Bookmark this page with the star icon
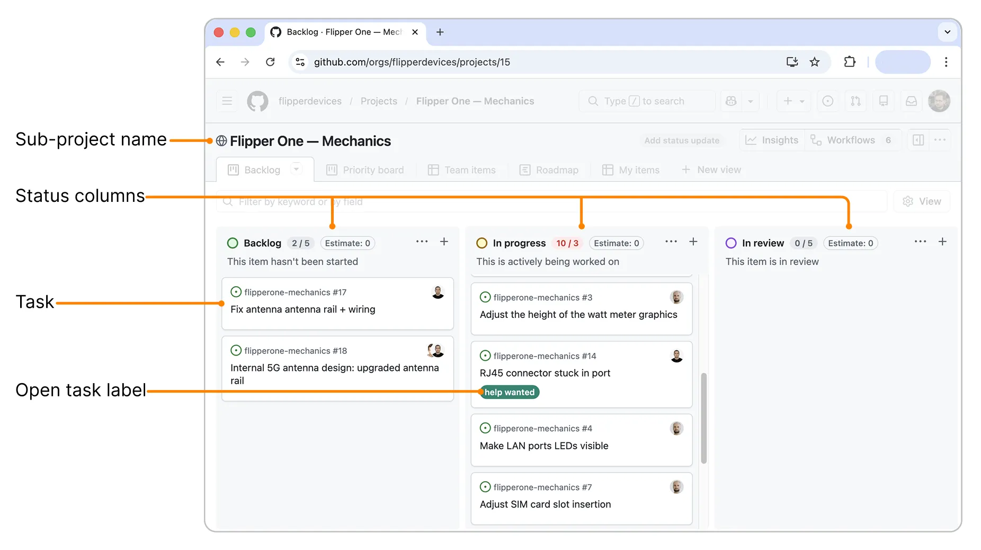Image resolution: width=981 pixels, height=550 pixels. pyautogui.click(x=815, y=62)
